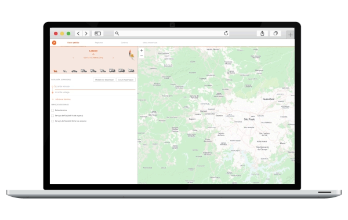Image resolution: width=348 pixels, height=220 pixels.
Task: Click the Modelo de download button
Action: click(104, 79)
